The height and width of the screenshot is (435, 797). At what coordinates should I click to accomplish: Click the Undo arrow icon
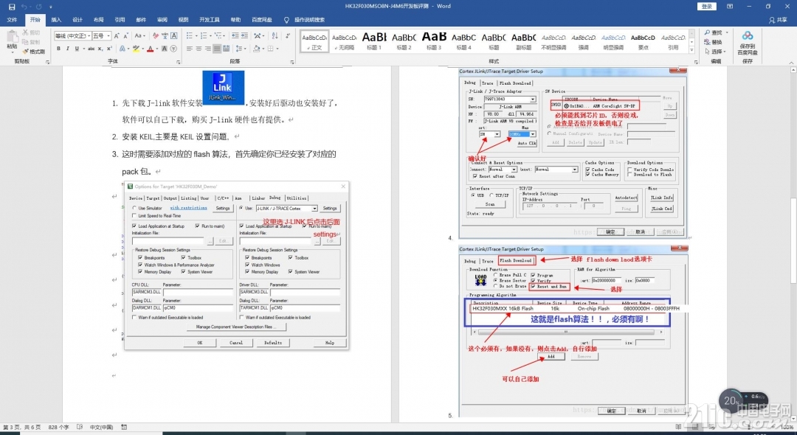24,7
